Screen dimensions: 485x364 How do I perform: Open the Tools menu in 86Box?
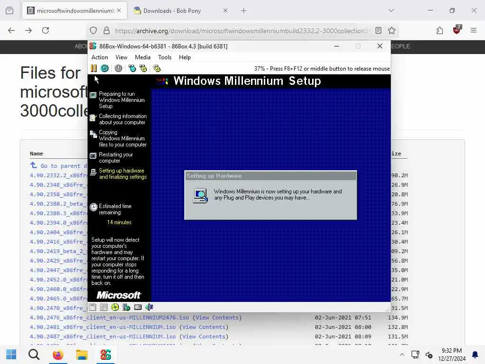click(x=164, y=57)
